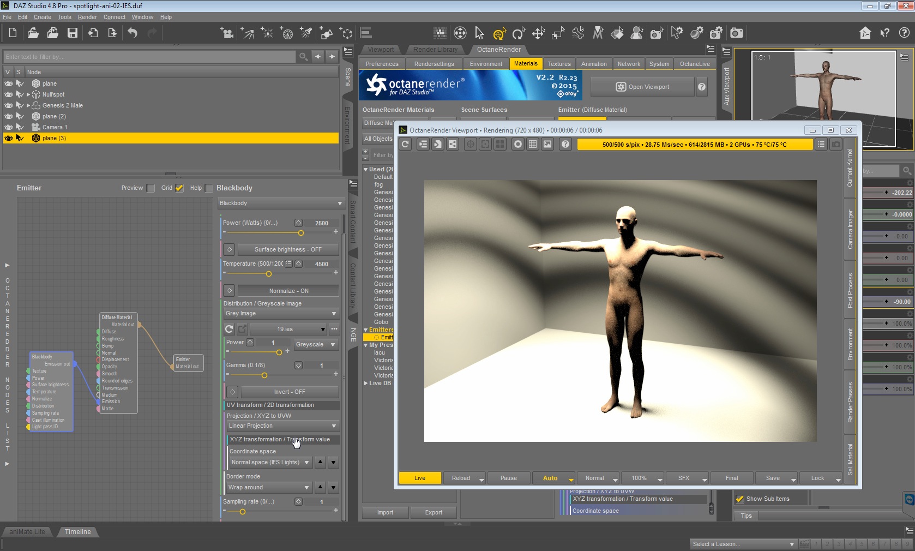Image resolution: width=915 pixels, height=551 pixels.
Task: Reload the 19.ies image file
Action: [x=229, y=329]
